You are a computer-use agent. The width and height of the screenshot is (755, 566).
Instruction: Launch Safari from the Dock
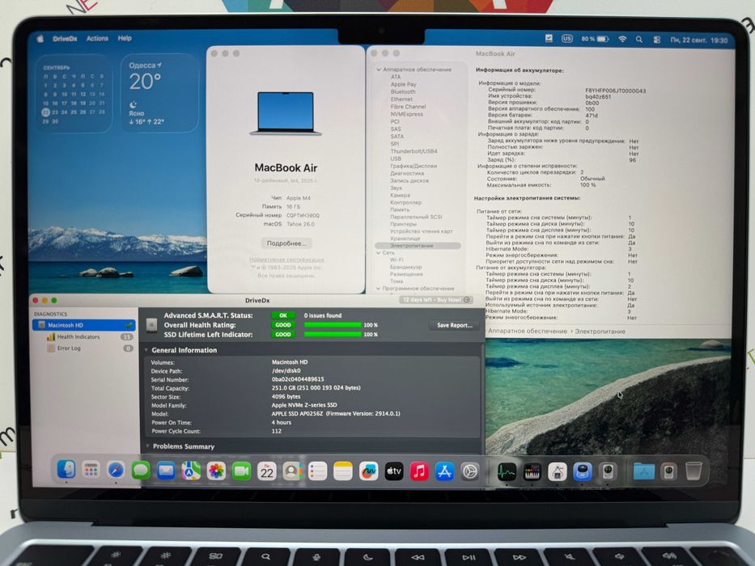tap(116, 471)
